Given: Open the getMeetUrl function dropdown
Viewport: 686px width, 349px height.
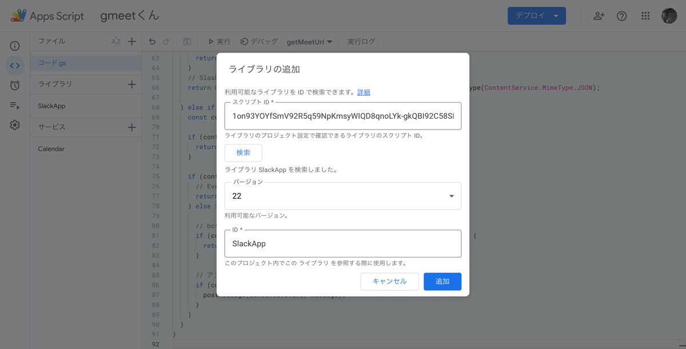Looking at the screenshot, I should click(309, 41).
